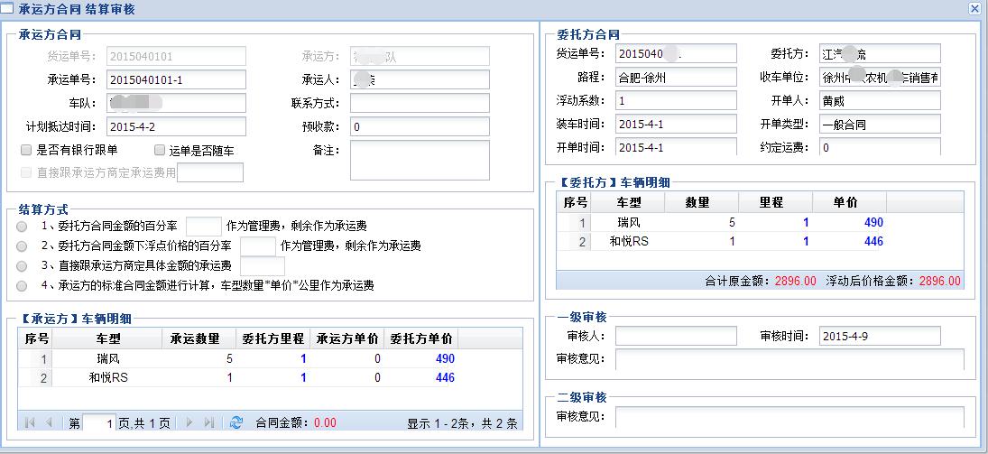Viewport: 988px width, 454px height.
Task: Click the page number box in pager
Action: 99,422
